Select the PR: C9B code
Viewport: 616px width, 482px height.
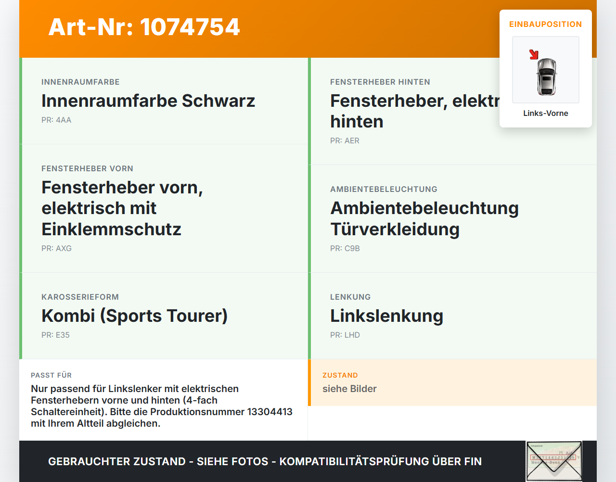pos(345,248)
